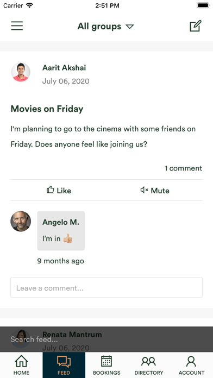Expand the All groups dropdown arrow
The width and height of the screenshot is (213, 378).
pyautogui.click(x=130, y=27)
